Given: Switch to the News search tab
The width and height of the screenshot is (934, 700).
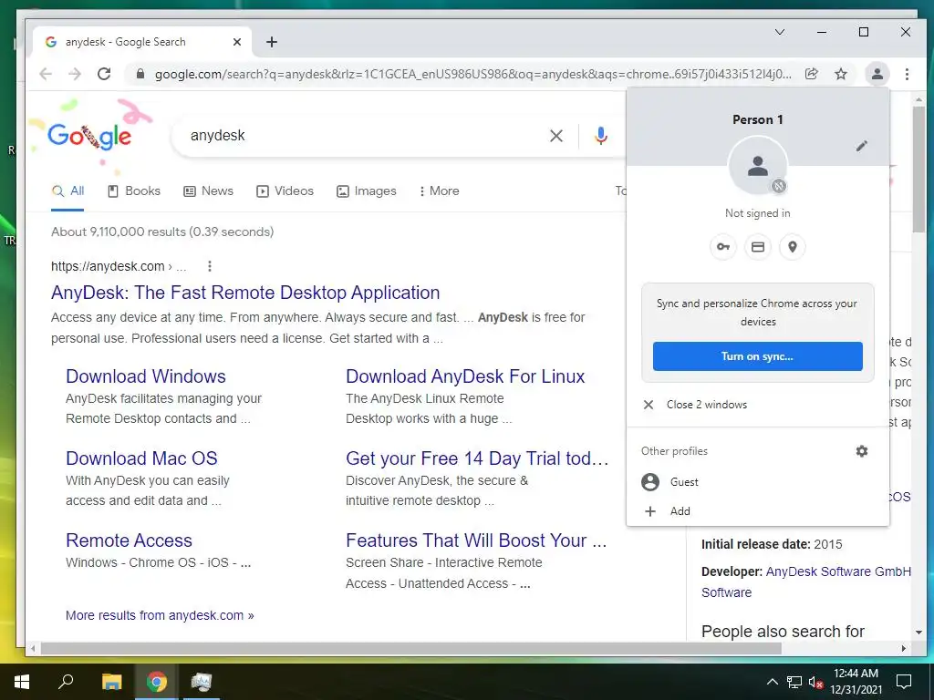Looking at the screenshot, I should coord(209,191).
